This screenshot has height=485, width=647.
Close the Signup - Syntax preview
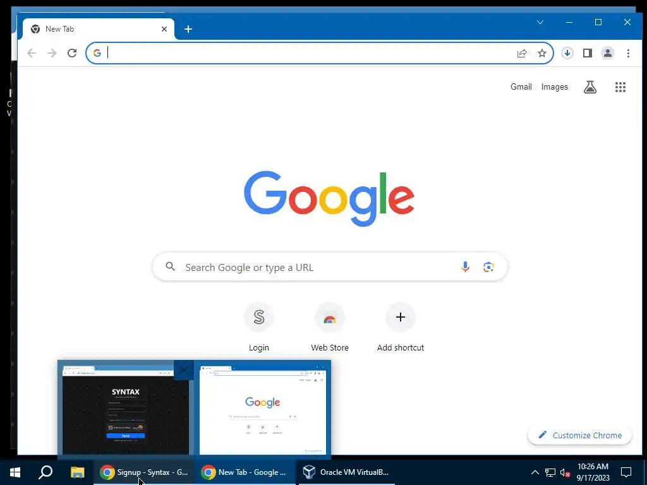(184, 370)
